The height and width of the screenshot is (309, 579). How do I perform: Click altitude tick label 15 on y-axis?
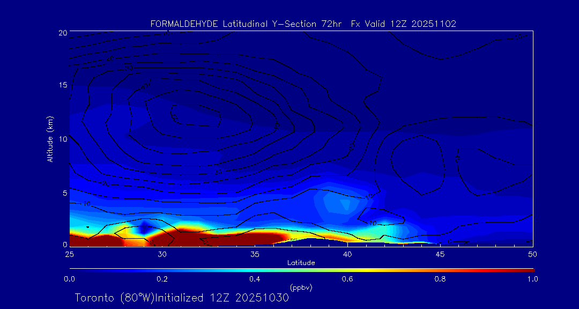pyautogui.click(x=61, y=85)
